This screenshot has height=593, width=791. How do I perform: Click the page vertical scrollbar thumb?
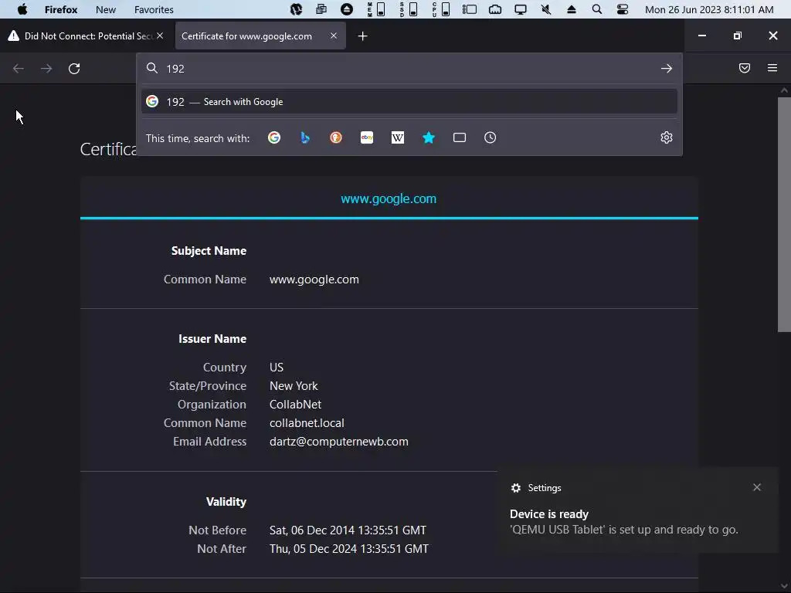click(783, 215)
